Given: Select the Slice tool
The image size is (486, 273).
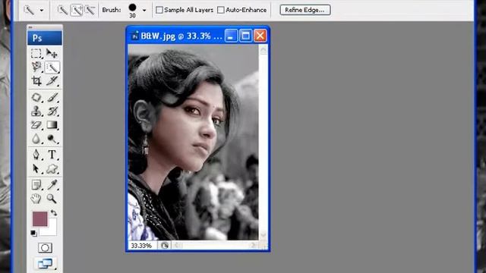Looking at the screenshot, I should coord(52,81).
